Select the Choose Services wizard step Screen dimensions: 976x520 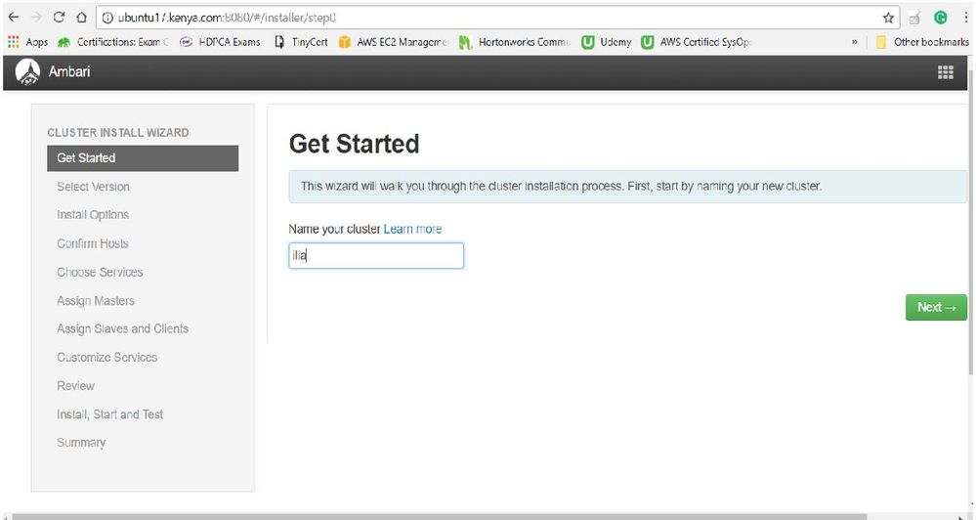click(x=100, y=272)
